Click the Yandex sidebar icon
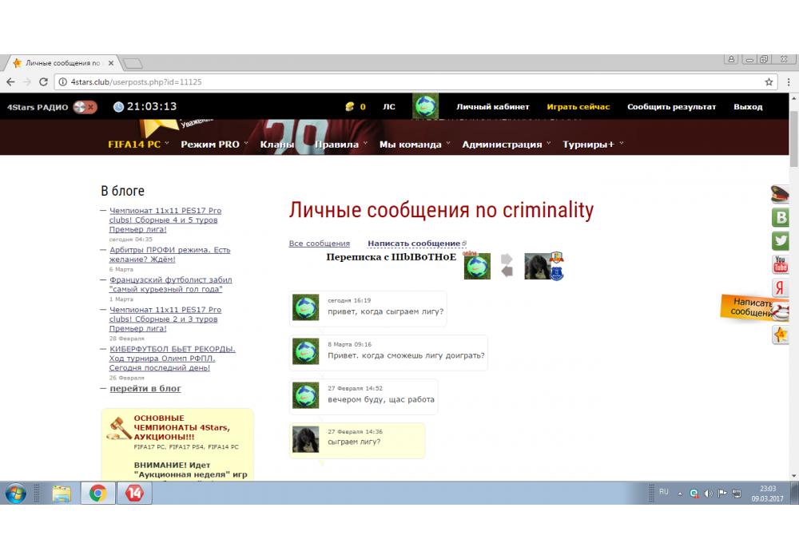The width and height of the screenshot is (799, 559). pos(781,288)
